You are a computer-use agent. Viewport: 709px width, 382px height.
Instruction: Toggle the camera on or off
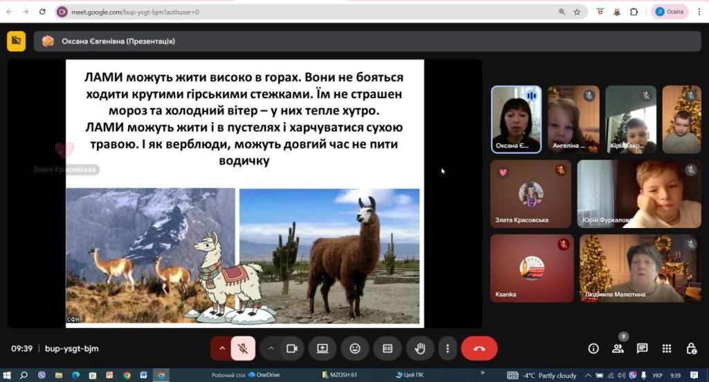click(292, 348)
